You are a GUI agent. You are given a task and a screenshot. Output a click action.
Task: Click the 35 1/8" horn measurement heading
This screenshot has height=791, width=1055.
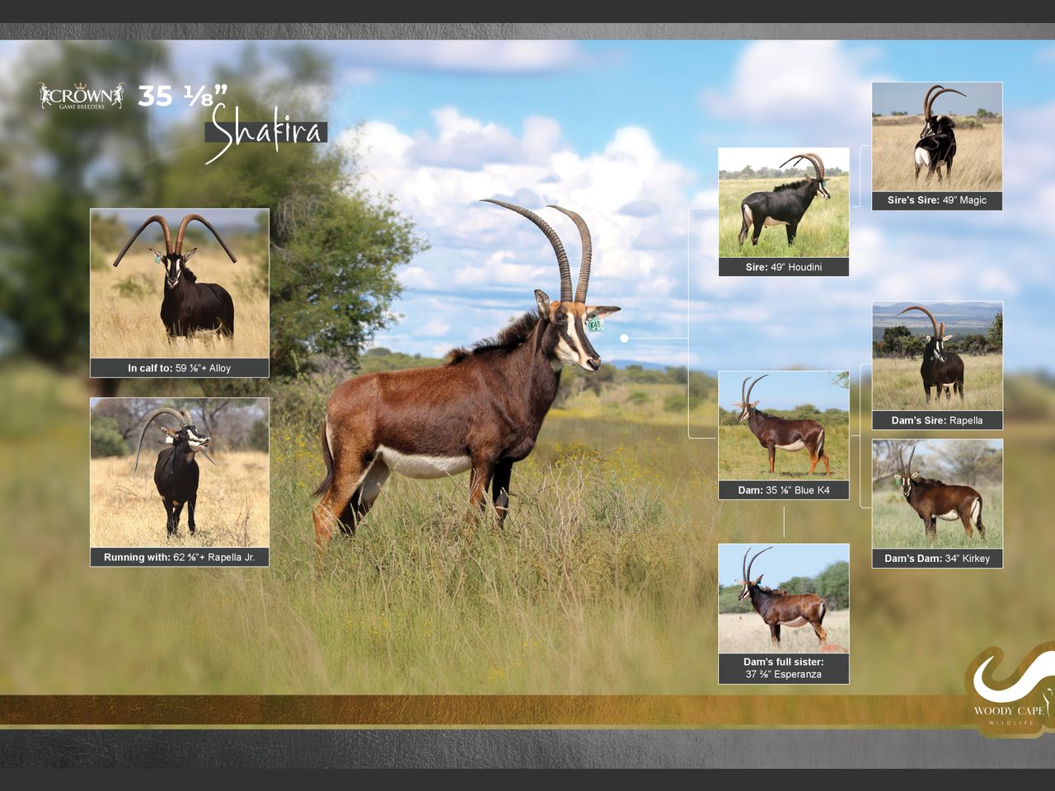(x=181, y=96)
